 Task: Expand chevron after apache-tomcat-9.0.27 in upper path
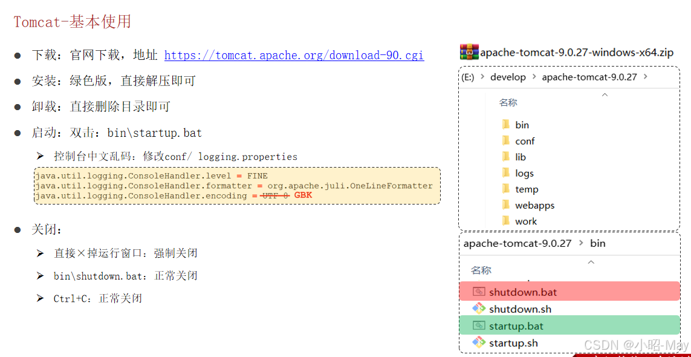tap(646, 77)
